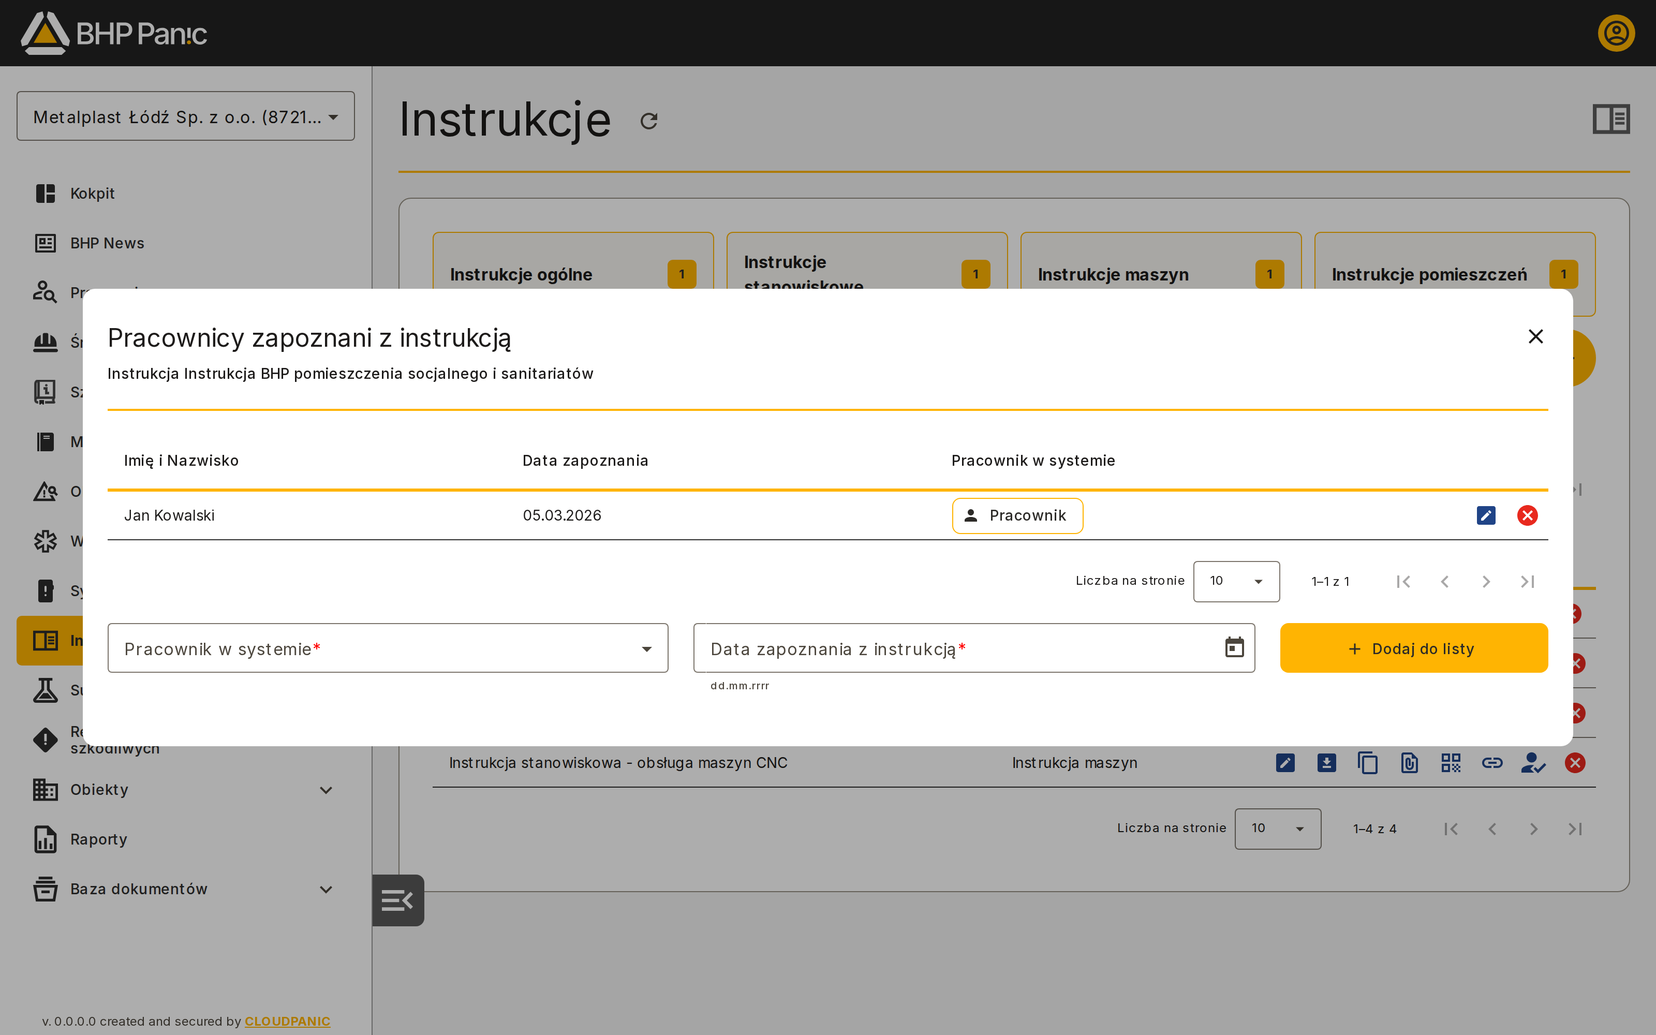The width and height of the screenshot is (1656, 1035).
Task: Collapse the sidebar with the menu toggle button
Action: [x=397, y=900]
